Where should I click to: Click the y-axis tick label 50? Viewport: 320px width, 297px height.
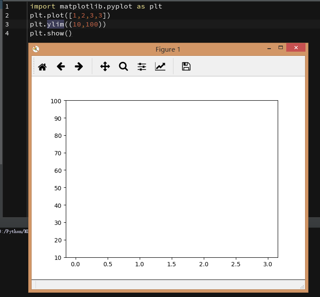point(58,188)
